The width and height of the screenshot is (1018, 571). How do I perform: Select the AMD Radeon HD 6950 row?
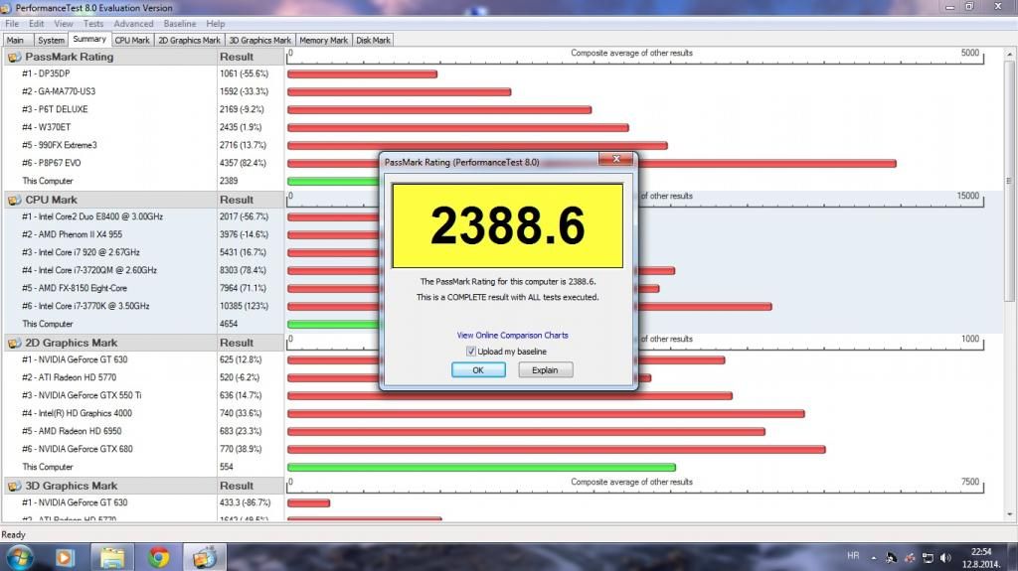click(x=143, y=431)
